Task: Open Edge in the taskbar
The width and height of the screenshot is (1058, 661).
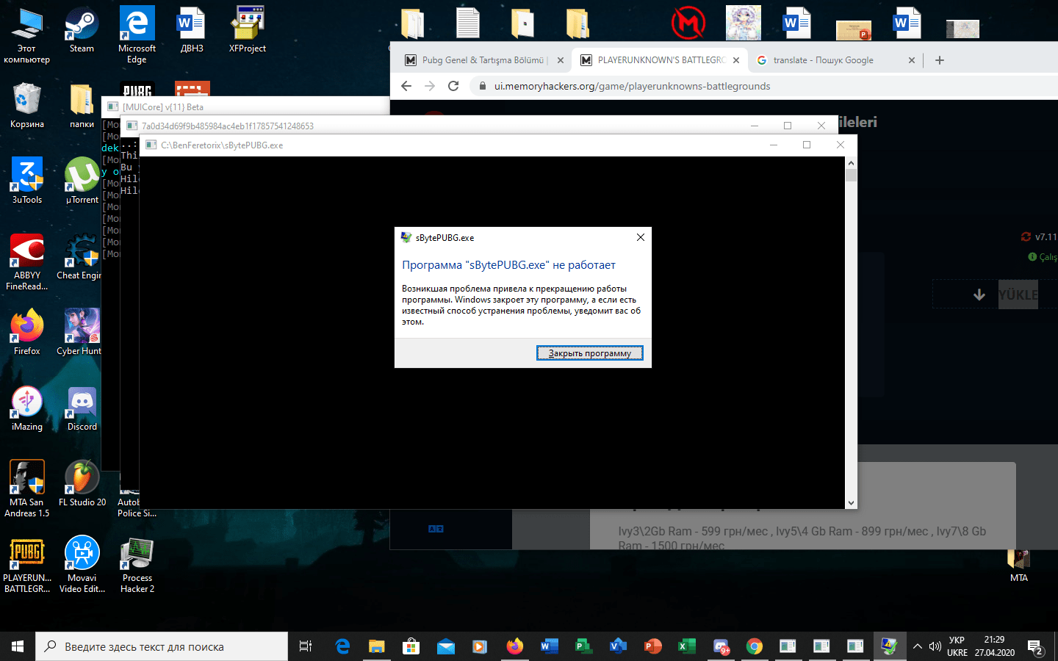Action: tap(342, 646)
